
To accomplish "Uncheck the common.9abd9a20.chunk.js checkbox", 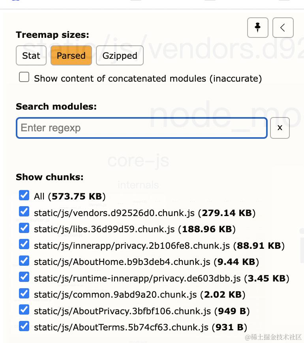I will [24, 294].
